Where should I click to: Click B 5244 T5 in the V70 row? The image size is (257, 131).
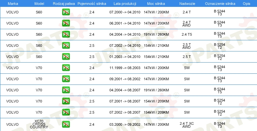tap(220, 90)
